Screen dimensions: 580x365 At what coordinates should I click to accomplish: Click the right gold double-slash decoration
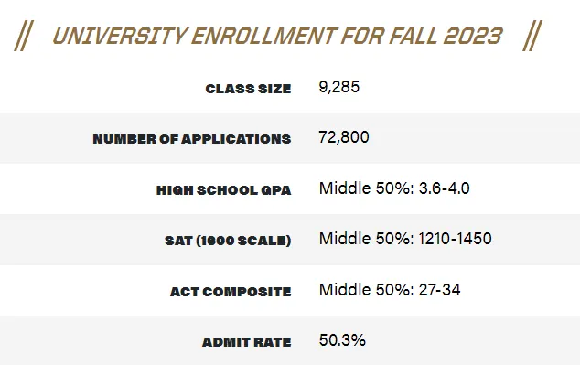pyautogui.click(x=532, y=36)
